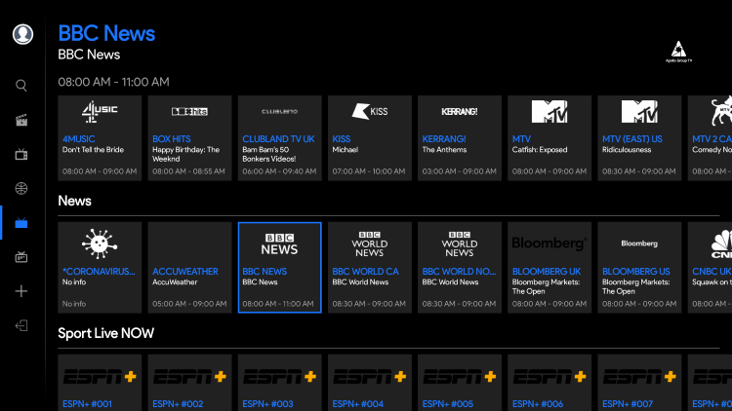This screenshot has height=411, width=732.
Task: Open the sports ball icon in sidebar
Action: [x=21, y=189]
